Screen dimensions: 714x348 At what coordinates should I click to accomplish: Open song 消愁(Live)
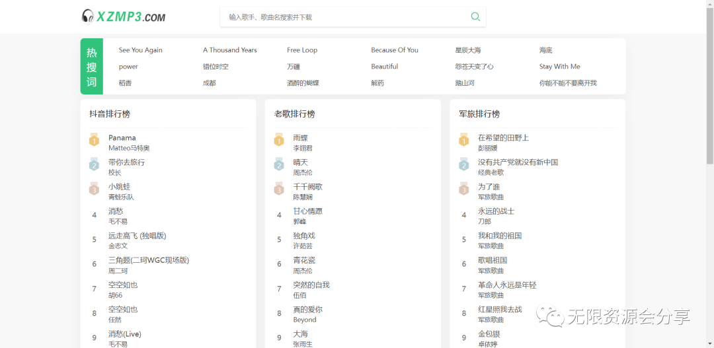[x=125, y=334]
